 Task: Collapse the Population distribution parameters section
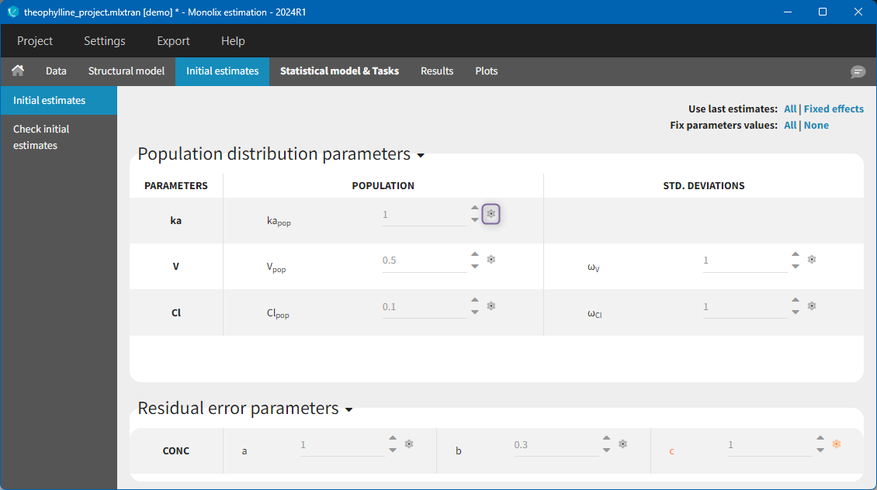click(421, 155)
